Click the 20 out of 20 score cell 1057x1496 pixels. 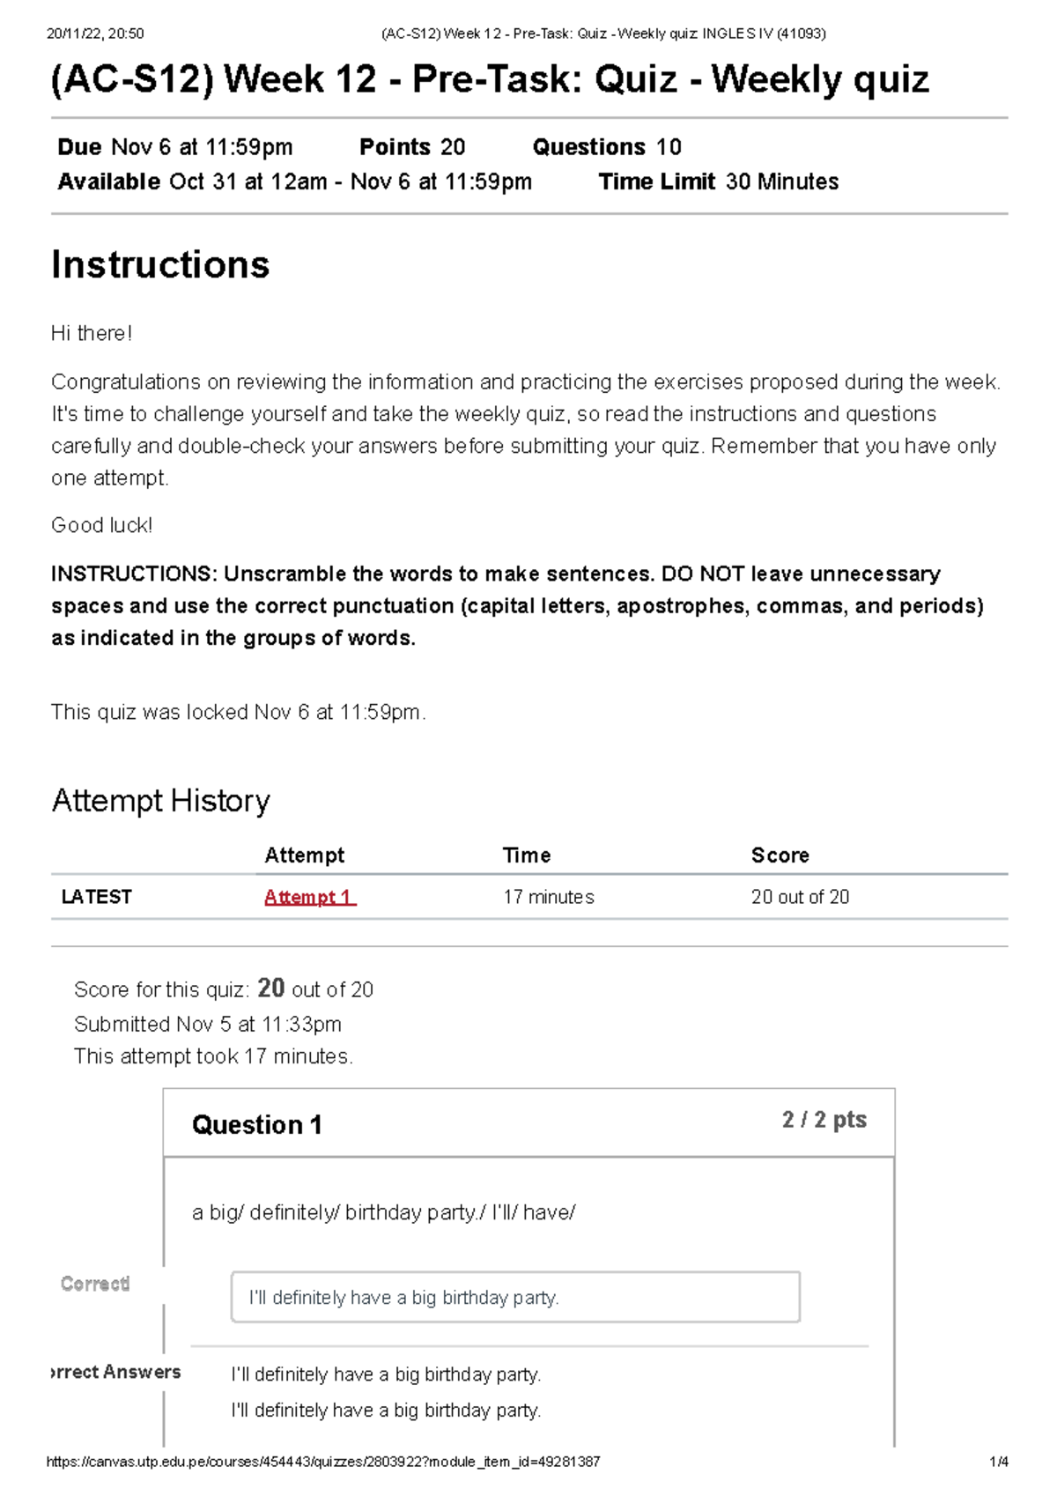[800, 897]
